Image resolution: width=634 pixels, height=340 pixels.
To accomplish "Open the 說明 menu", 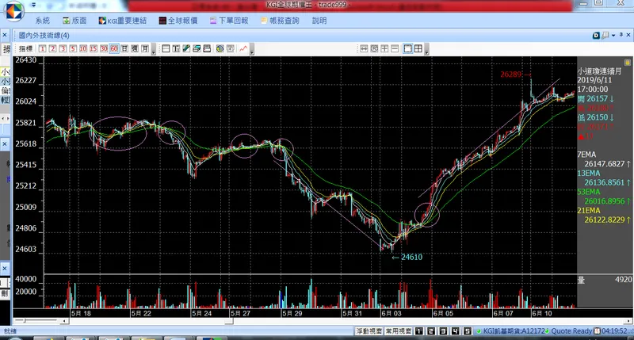I will point(319,21).
